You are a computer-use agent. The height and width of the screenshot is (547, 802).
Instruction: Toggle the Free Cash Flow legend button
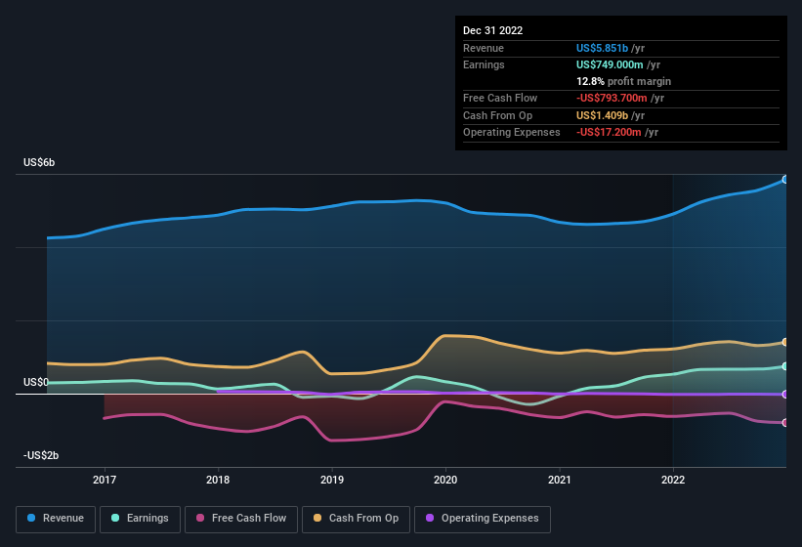(241, 519)
